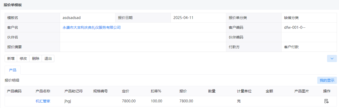Click the 退出 button
Image resolution: width=339 pixels, height=108 pixels.
(x=48, y=58)
